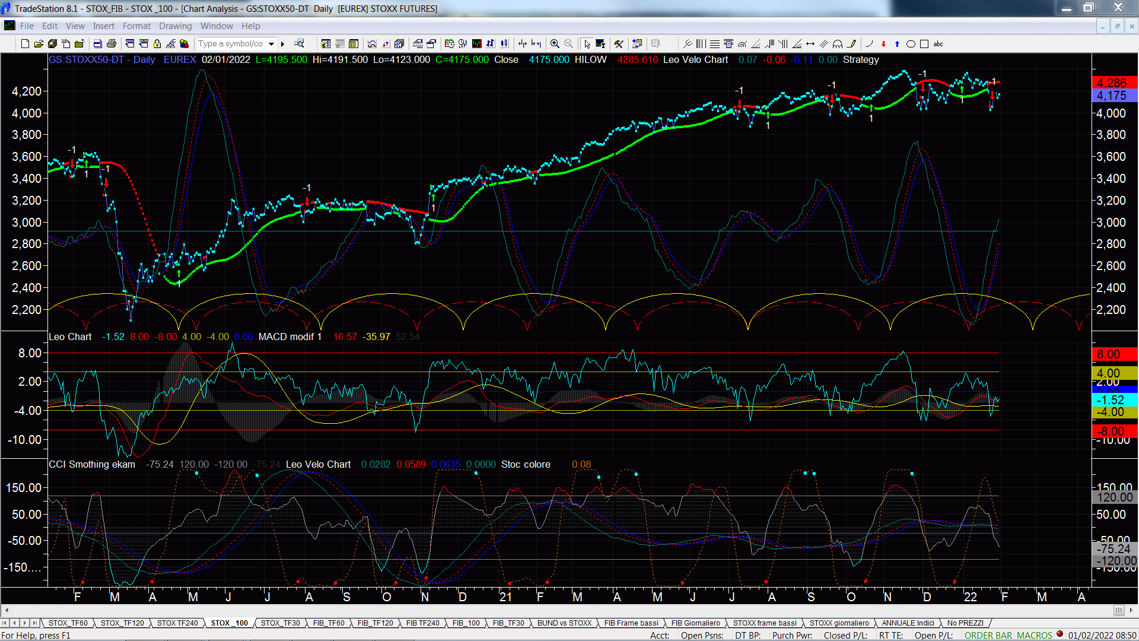Select the Pointer arrow tool
This screenshot has width=1139, height=641.
tap(587, 44)
